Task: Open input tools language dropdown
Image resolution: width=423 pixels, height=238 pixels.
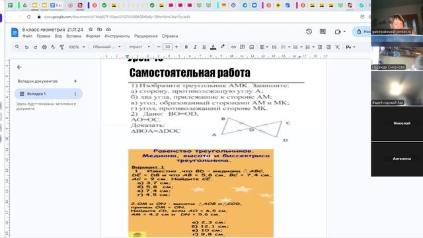Action: 350,47
